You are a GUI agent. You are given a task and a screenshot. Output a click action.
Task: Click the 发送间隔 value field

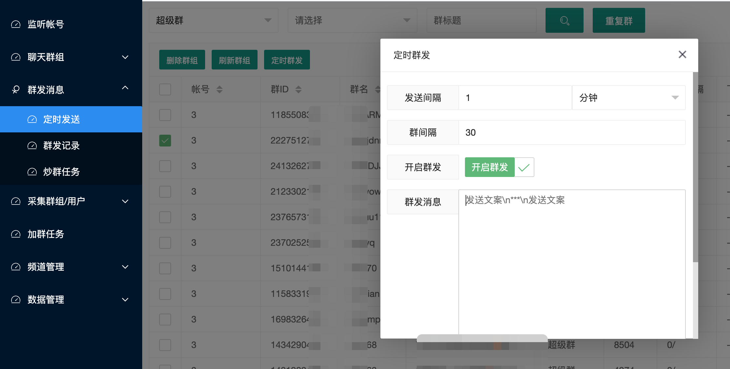[x=515, y=98]
